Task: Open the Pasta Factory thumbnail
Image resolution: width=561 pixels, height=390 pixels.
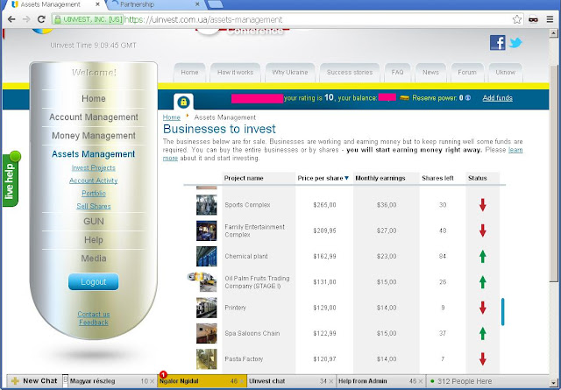Action: point(207,358)
